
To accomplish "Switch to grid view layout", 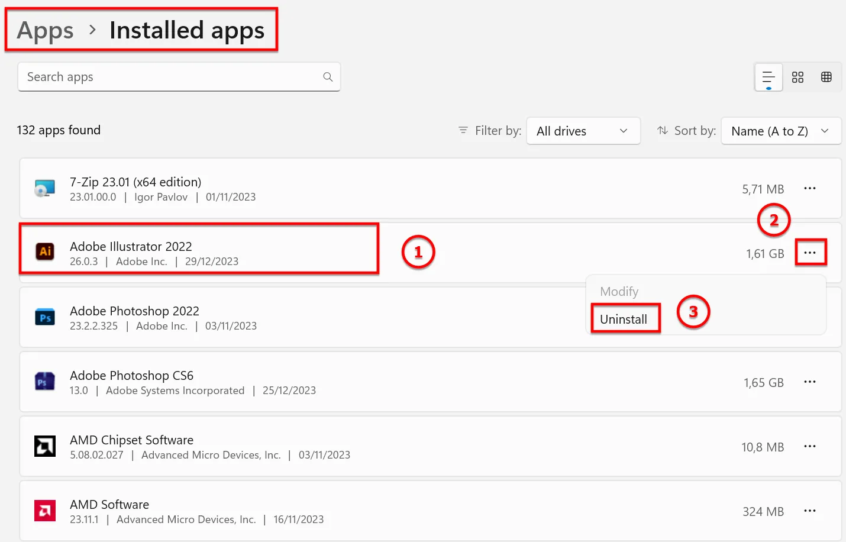I will click(797, 78).
